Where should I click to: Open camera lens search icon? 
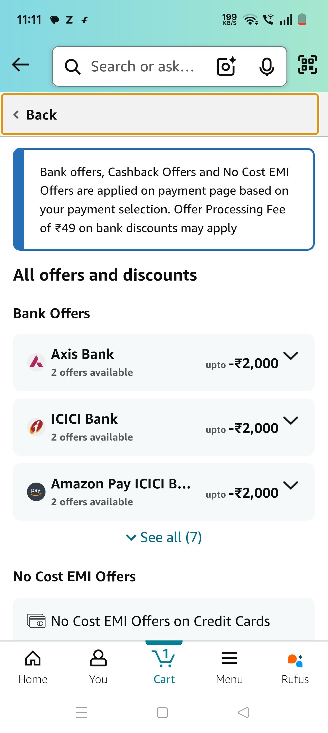click(227, 66)
